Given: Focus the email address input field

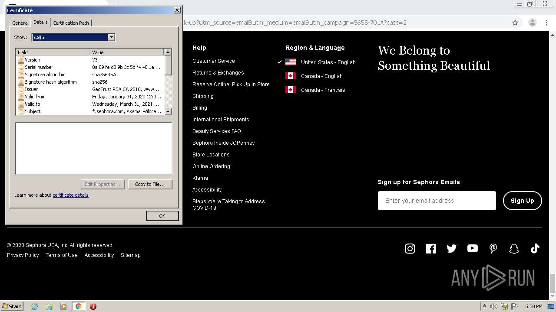Looking at the screenshot, I should pos(437,201).
